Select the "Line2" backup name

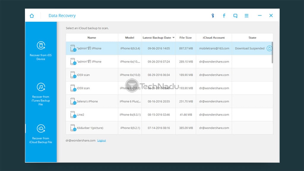coord(80,115)
